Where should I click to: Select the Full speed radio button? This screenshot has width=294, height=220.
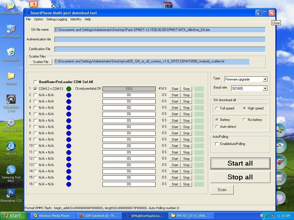(217, 108)
